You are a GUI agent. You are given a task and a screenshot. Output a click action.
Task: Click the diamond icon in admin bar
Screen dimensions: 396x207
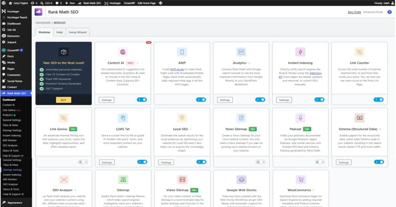[160, 3]
